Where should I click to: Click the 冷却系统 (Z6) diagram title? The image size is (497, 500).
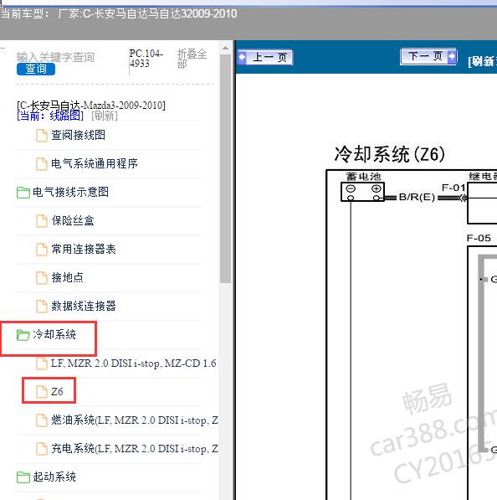coord(389,154)
